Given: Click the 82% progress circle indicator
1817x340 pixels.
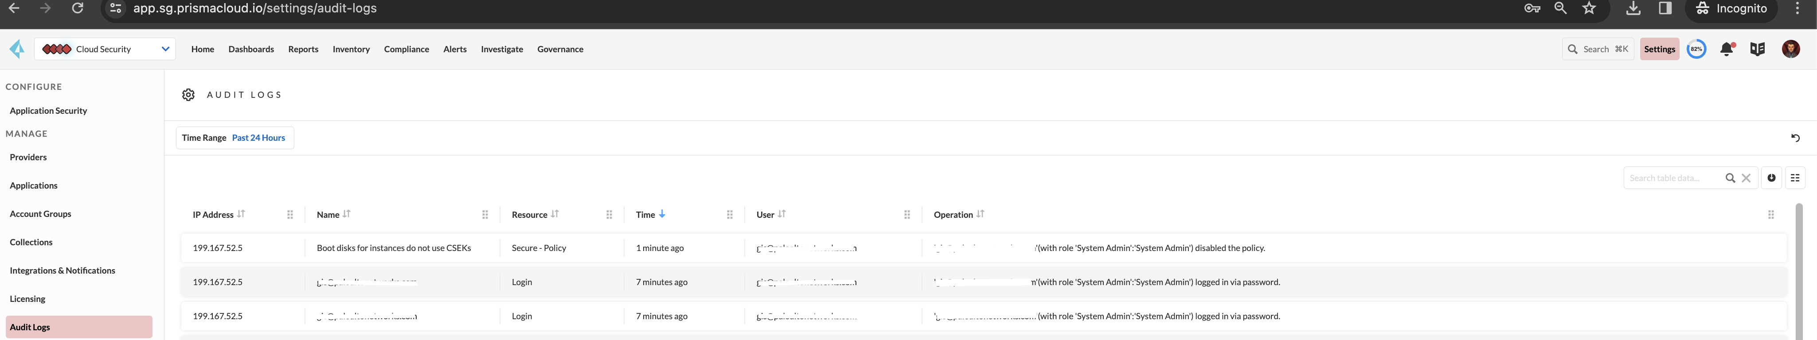Looking at the screenshot, I should pyautogui.click(x=1696, y=49).
